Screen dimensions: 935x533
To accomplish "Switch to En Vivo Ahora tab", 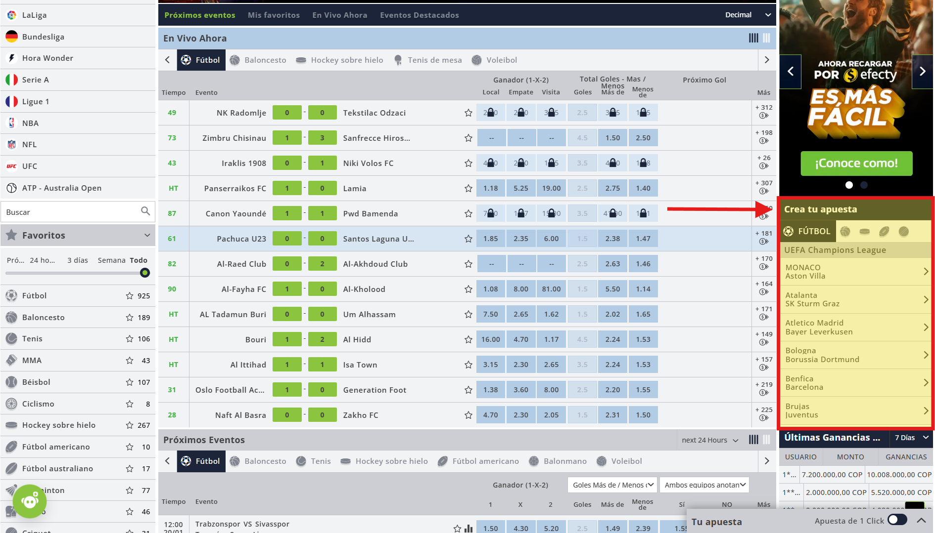I will (x=340, y=15).
